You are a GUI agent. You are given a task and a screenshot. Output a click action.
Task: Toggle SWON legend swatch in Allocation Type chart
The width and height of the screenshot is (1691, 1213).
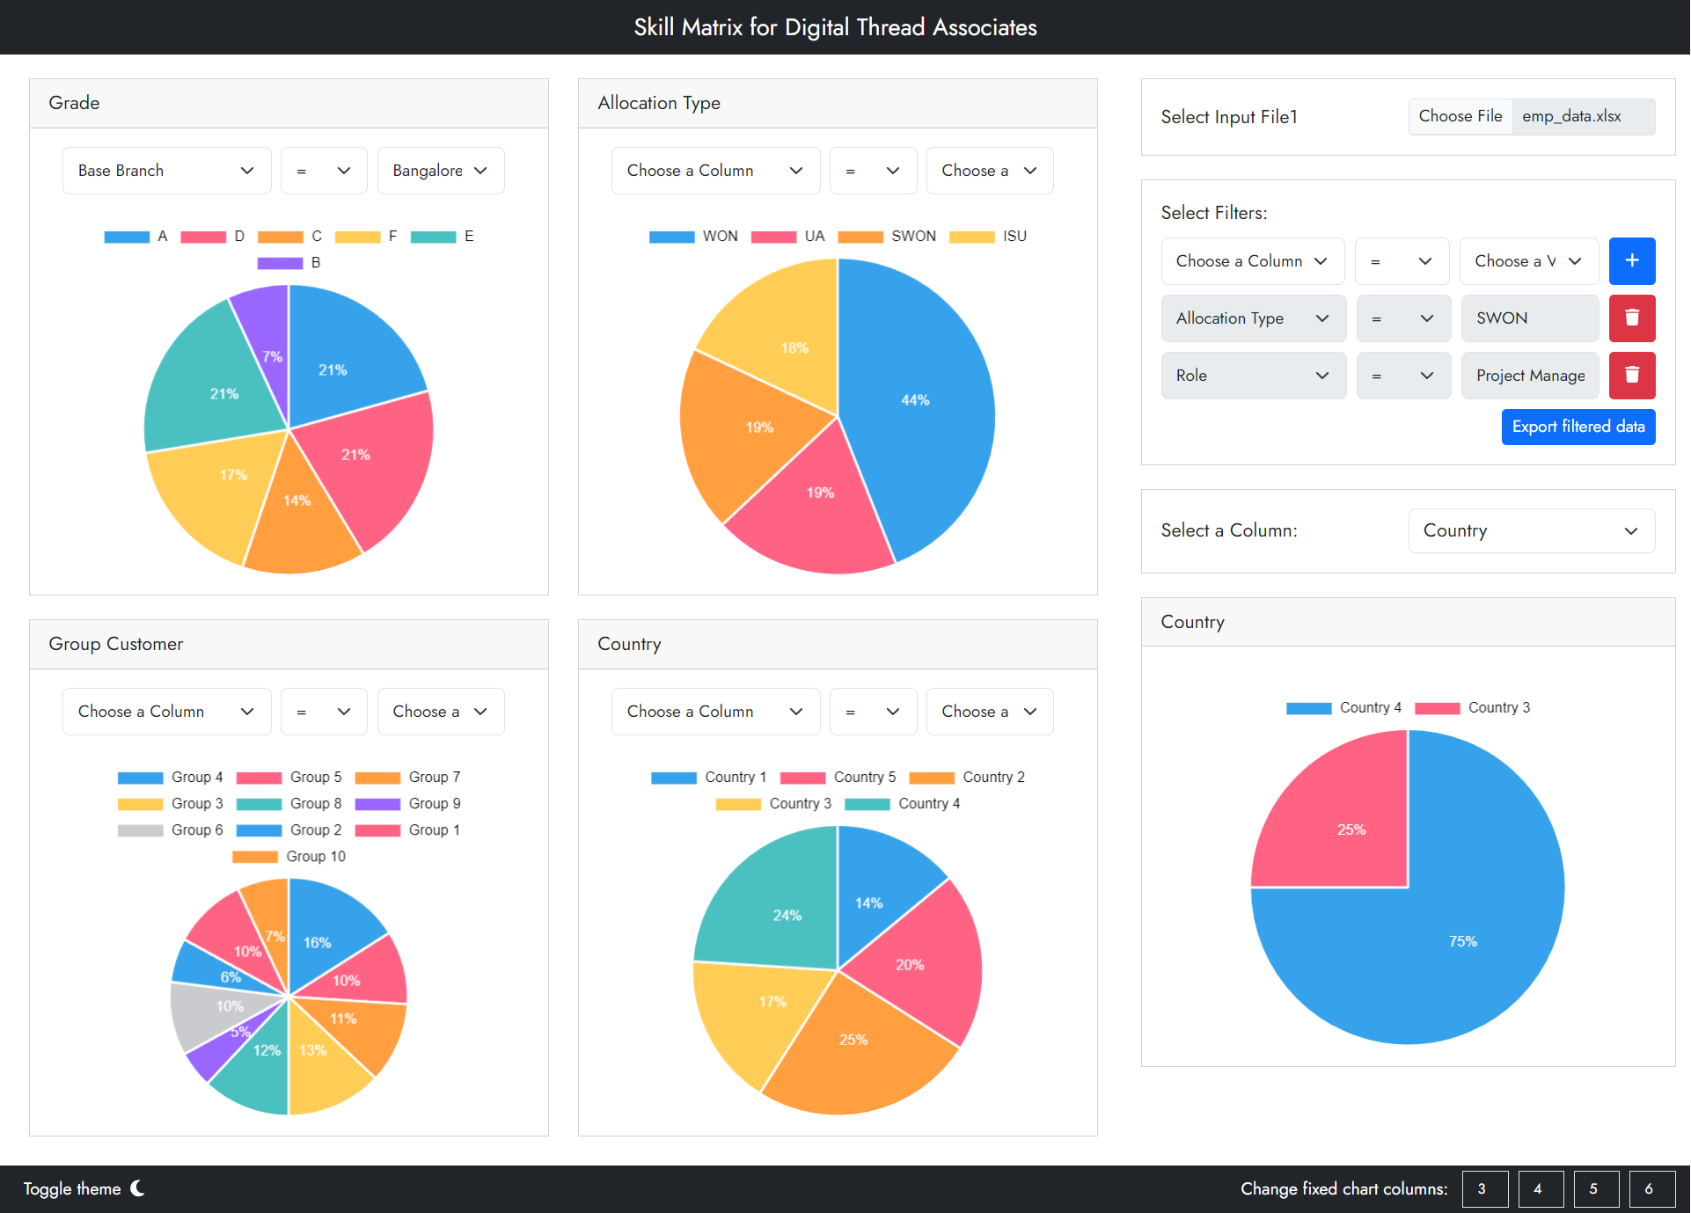860,237
